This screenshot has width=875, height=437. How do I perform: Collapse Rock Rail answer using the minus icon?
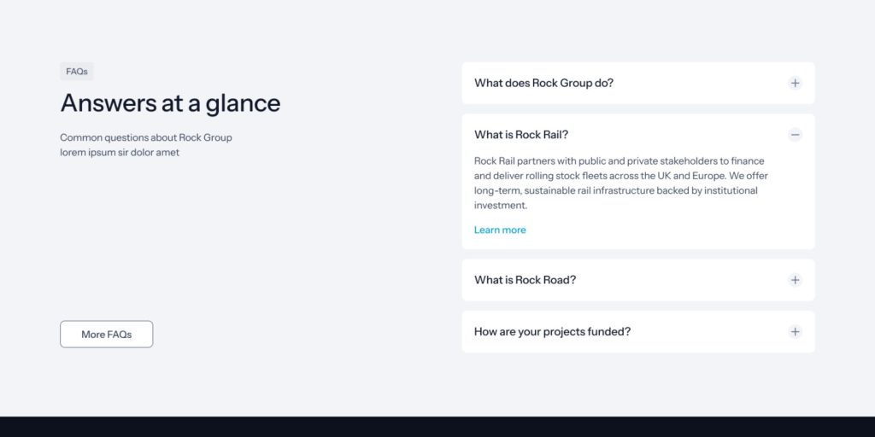pyautogui.click(x=795, y=135)
